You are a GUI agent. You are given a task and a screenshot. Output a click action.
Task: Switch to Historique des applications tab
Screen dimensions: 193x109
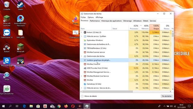(x=111, y=21)
